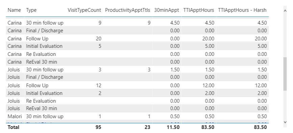Click the Total row label
This screenshot has height=133, width=293.
click(x=13, y=127)
